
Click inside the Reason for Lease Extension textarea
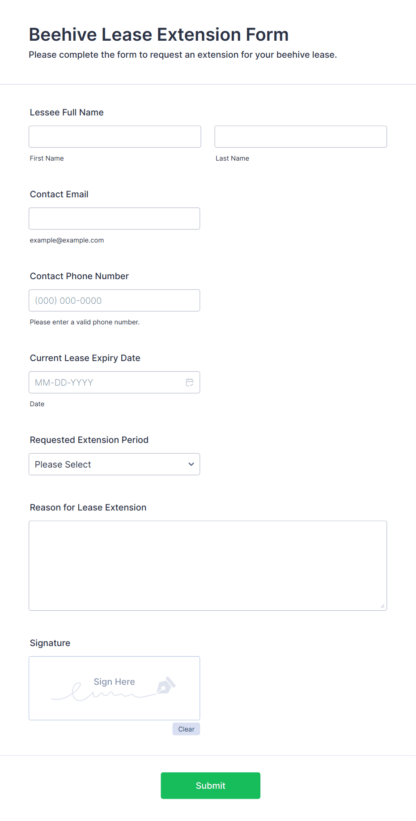(x=208, y=566)
